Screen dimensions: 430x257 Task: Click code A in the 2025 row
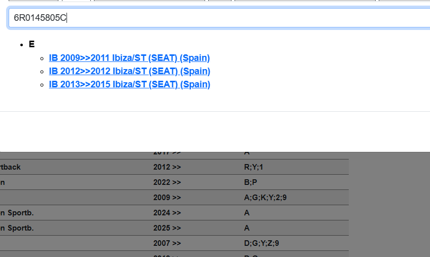247,228
